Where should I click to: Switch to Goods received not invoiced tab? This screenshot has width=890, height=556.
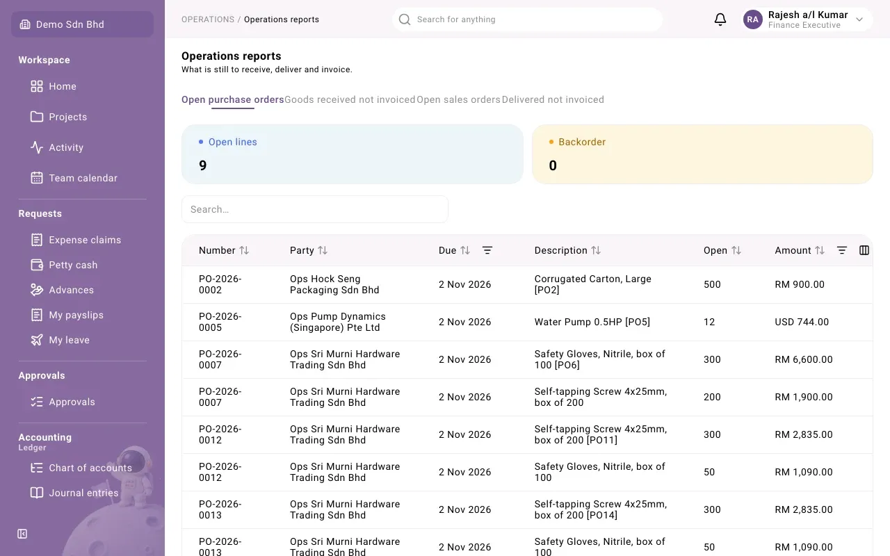[350, 99]
